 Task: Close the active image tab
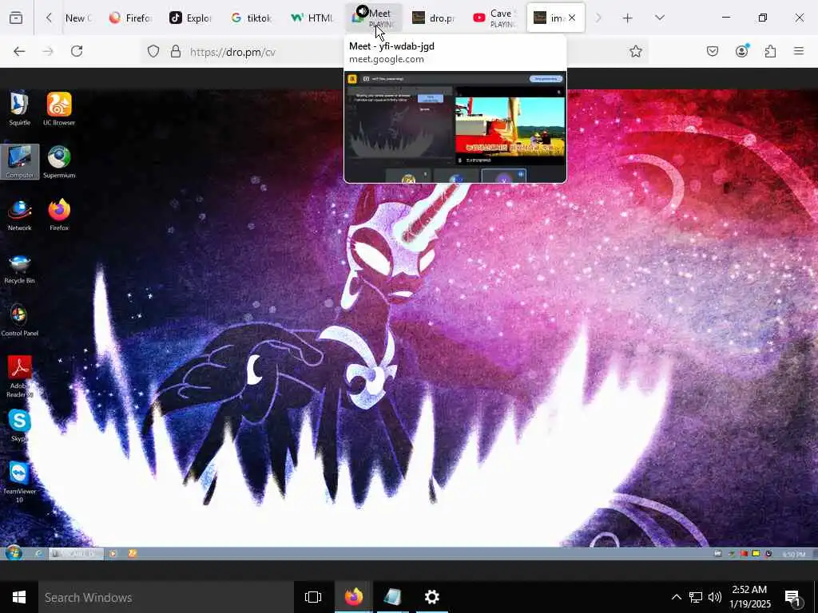(572, 18)
